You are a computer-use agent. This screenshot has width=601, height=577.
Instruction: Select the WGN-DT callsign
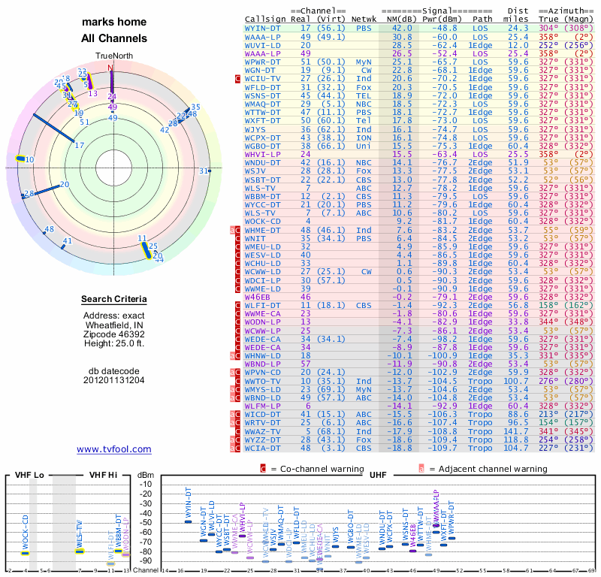(260, 71)
